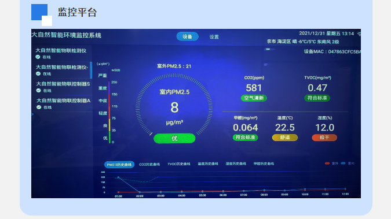This screenshot has height=219, width=391.
Task: Click the green 优 air quality badge
Action: [174, 138]
